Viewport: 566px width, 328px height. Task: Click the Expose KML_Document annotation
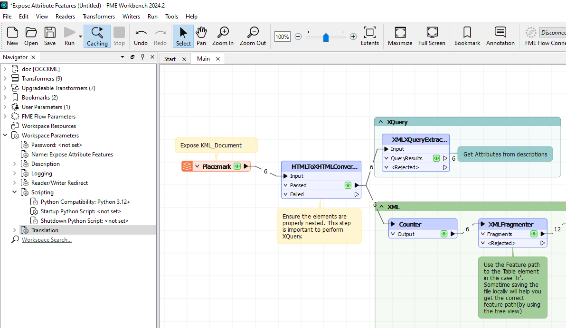(216, 145)
